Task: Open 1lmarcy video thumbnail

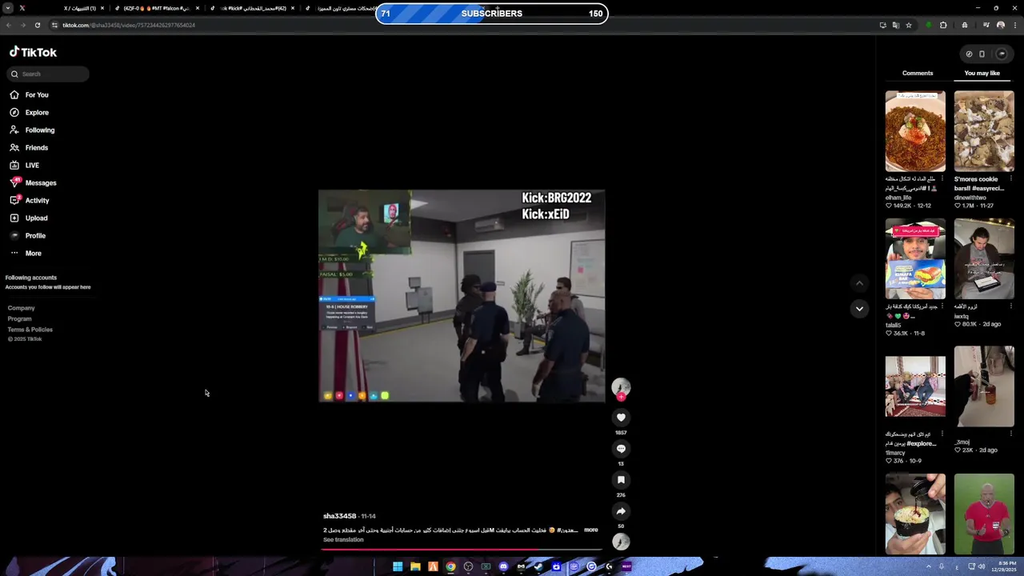Action: pos(915,386)
